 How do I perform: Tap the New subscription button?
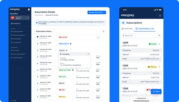tap(156, 92)
